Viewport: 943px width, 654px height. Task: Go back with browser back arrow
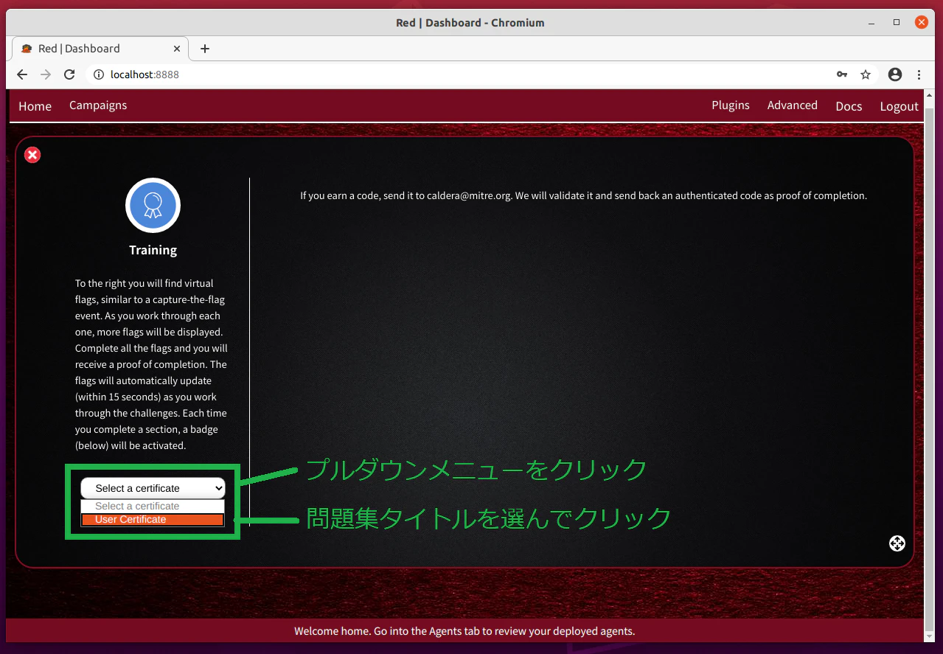pos(22,74)
